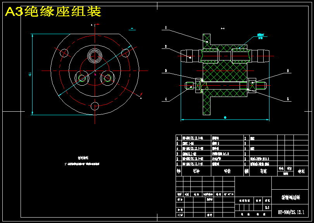The height and width of the screenshot is (223, 314).
Task: Select the cyan leader note above section view
Action: click(x=261, y=36)
